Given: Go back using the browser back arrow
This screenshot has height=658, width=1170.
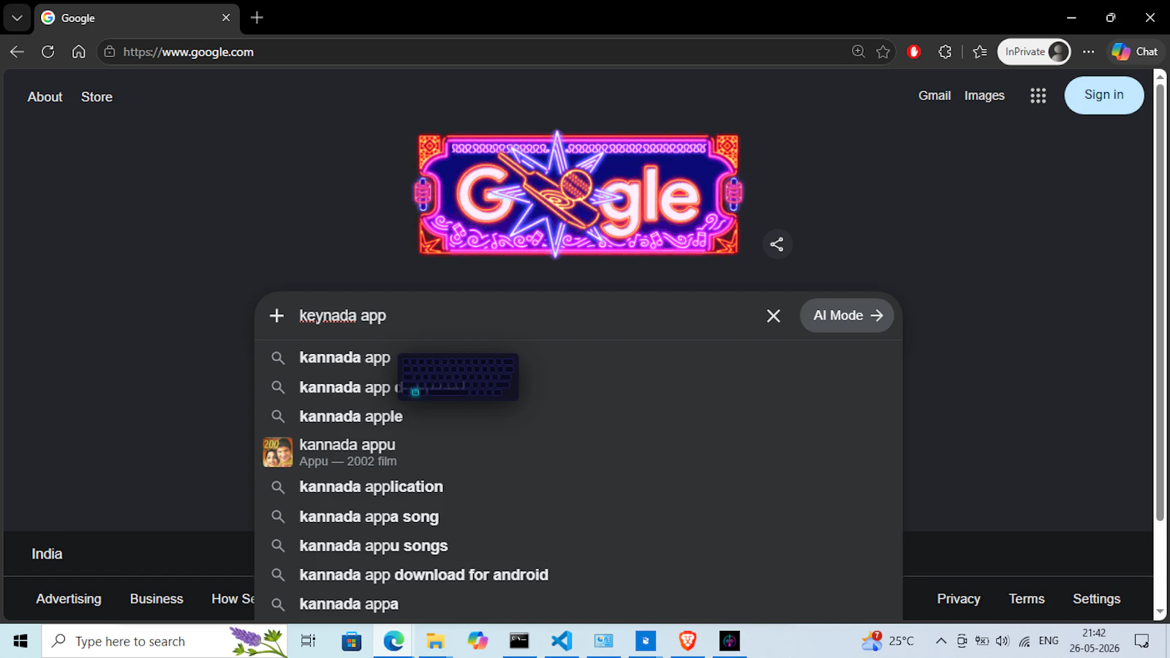Looking at the screenshot, I should pos(17,52).
